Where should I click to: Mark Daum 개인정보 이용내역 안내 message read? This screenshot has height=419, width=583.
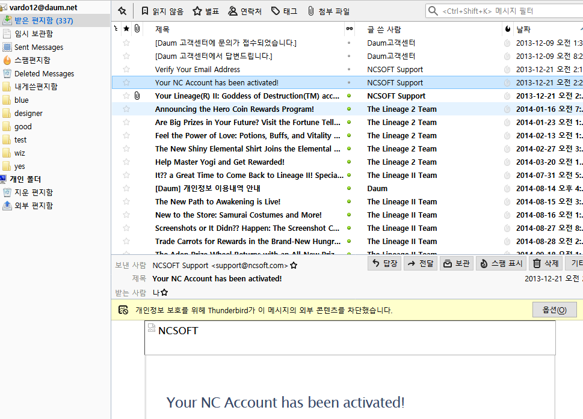[x=349, y=188]
